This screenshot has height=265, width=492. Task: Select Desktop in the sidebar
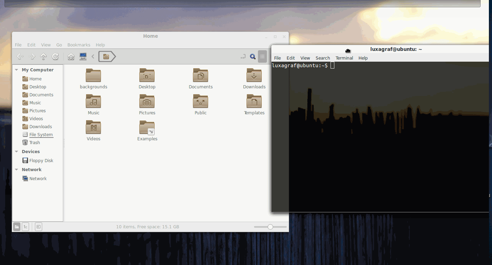(37, 87)
